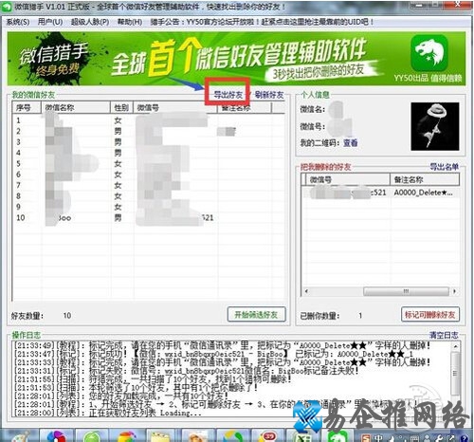
Task: Click the operation log scrollbar thumb
Action: [455, 374]
